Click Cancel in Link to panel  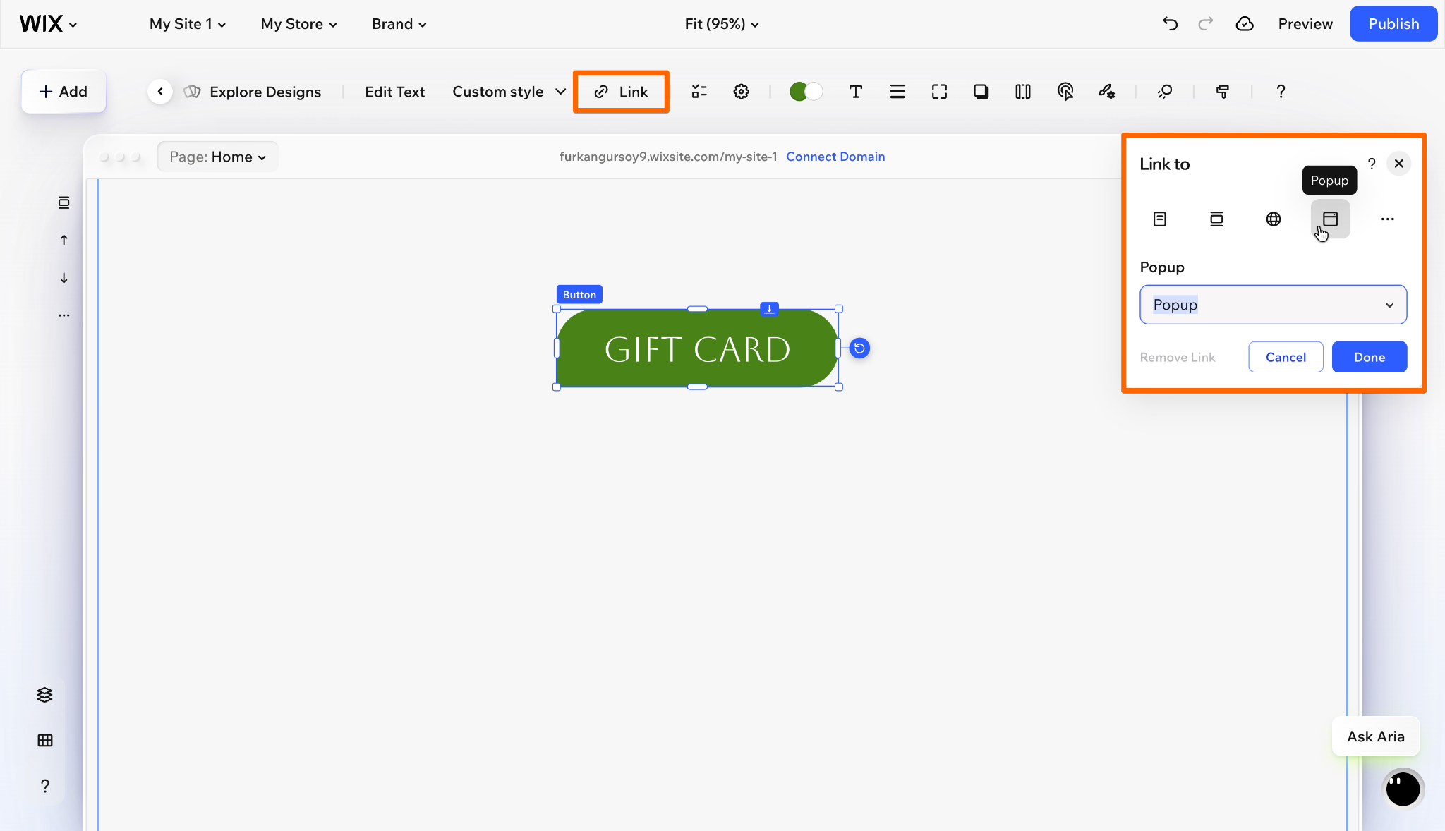click(x=1286, y=357)
